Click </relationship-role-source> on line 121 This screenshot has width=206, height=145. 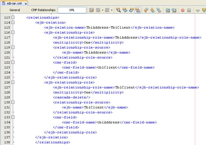coord(83,57)
